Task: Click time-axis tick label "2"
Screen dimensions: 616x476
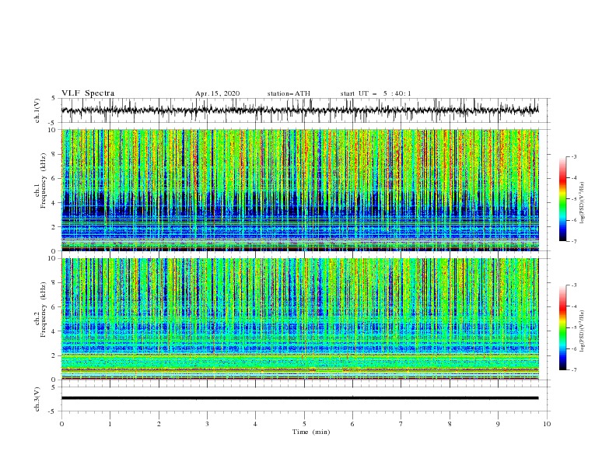Action: click(159, 424)
